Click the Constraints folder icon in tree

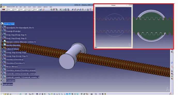click(4, 81)
